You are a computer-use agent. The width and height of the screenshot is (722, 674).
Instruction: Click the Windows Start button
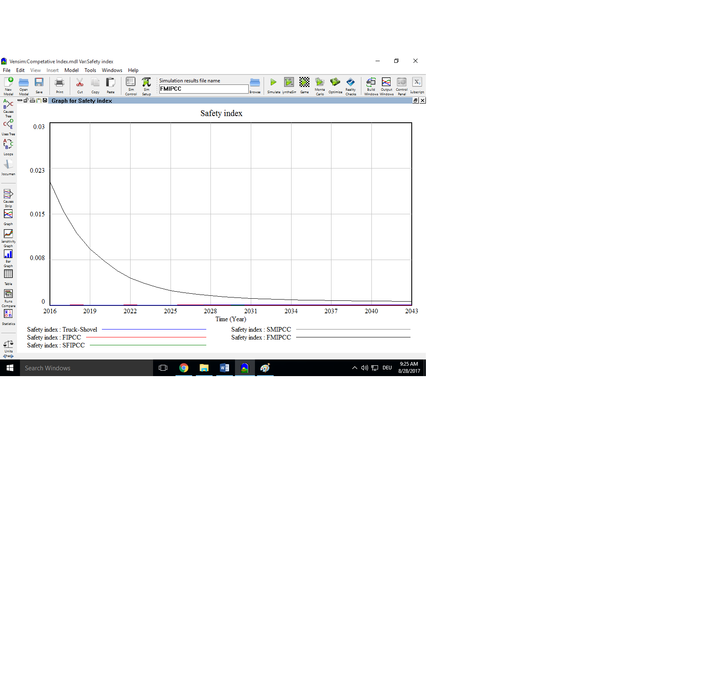(x=10, y=368)
